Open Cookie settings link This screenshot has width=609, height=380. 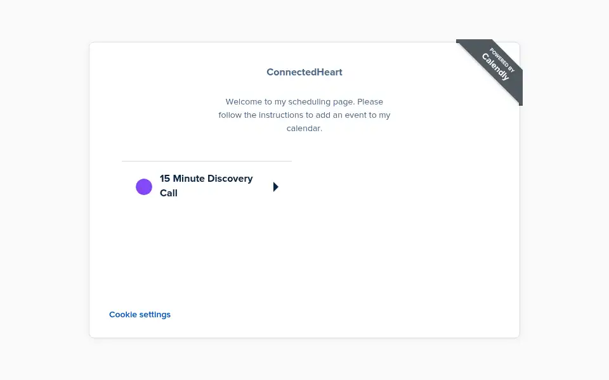[x=140, y=315]
